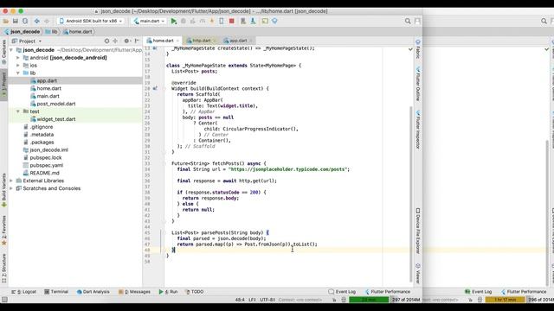Open the main.dart run configuration dropdown
Screen dimensions: 554x311
(x=150, y=21)
